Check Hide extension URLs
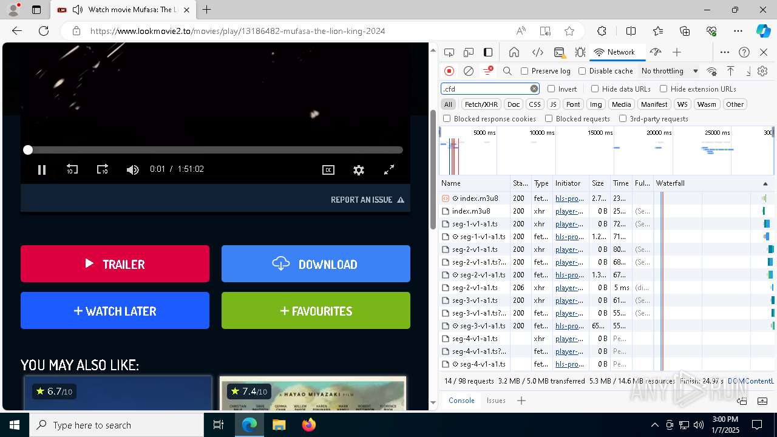 (x=663, y=89)
